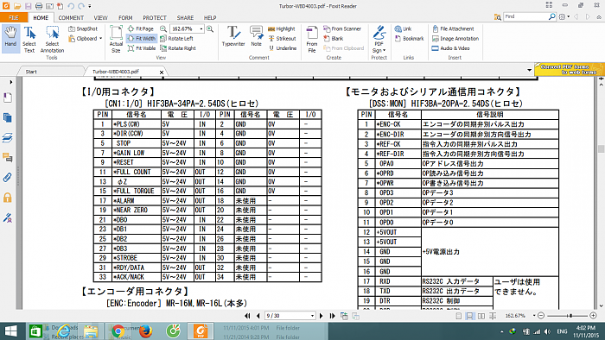
Task: Open the Pages thumbnail side panel
Action: click(x=7, y=117)
